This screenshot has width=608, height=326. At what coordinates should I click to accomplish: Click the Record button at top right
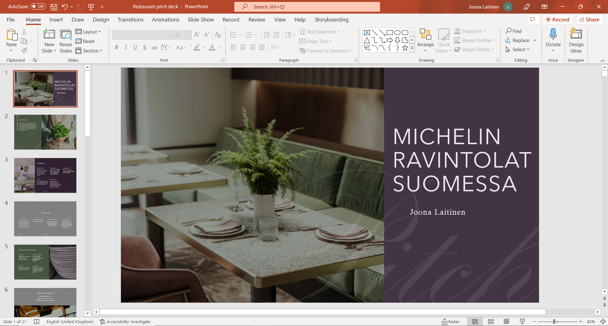pos(558,20)
